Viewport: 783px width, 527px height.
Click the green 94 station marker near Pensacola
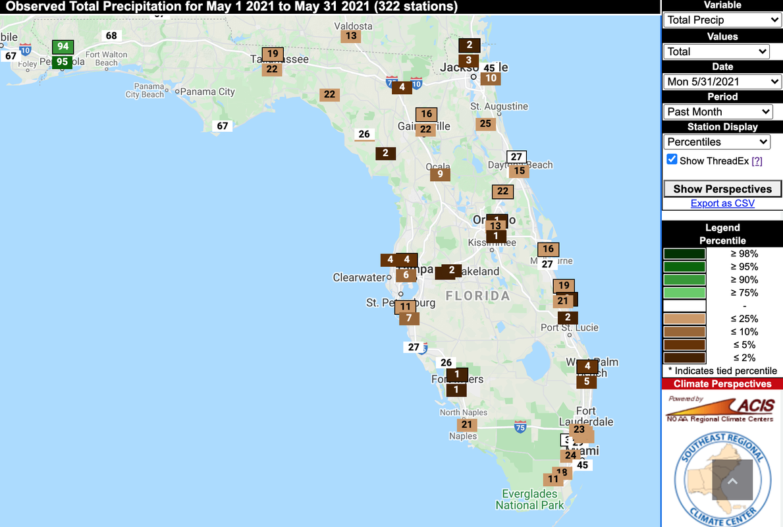tap(63, 47)
